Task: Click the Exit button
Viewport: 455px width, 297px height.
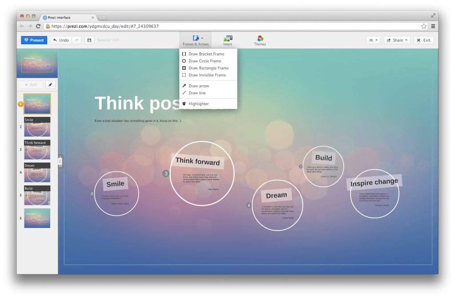Action: (x=423, y=40)
